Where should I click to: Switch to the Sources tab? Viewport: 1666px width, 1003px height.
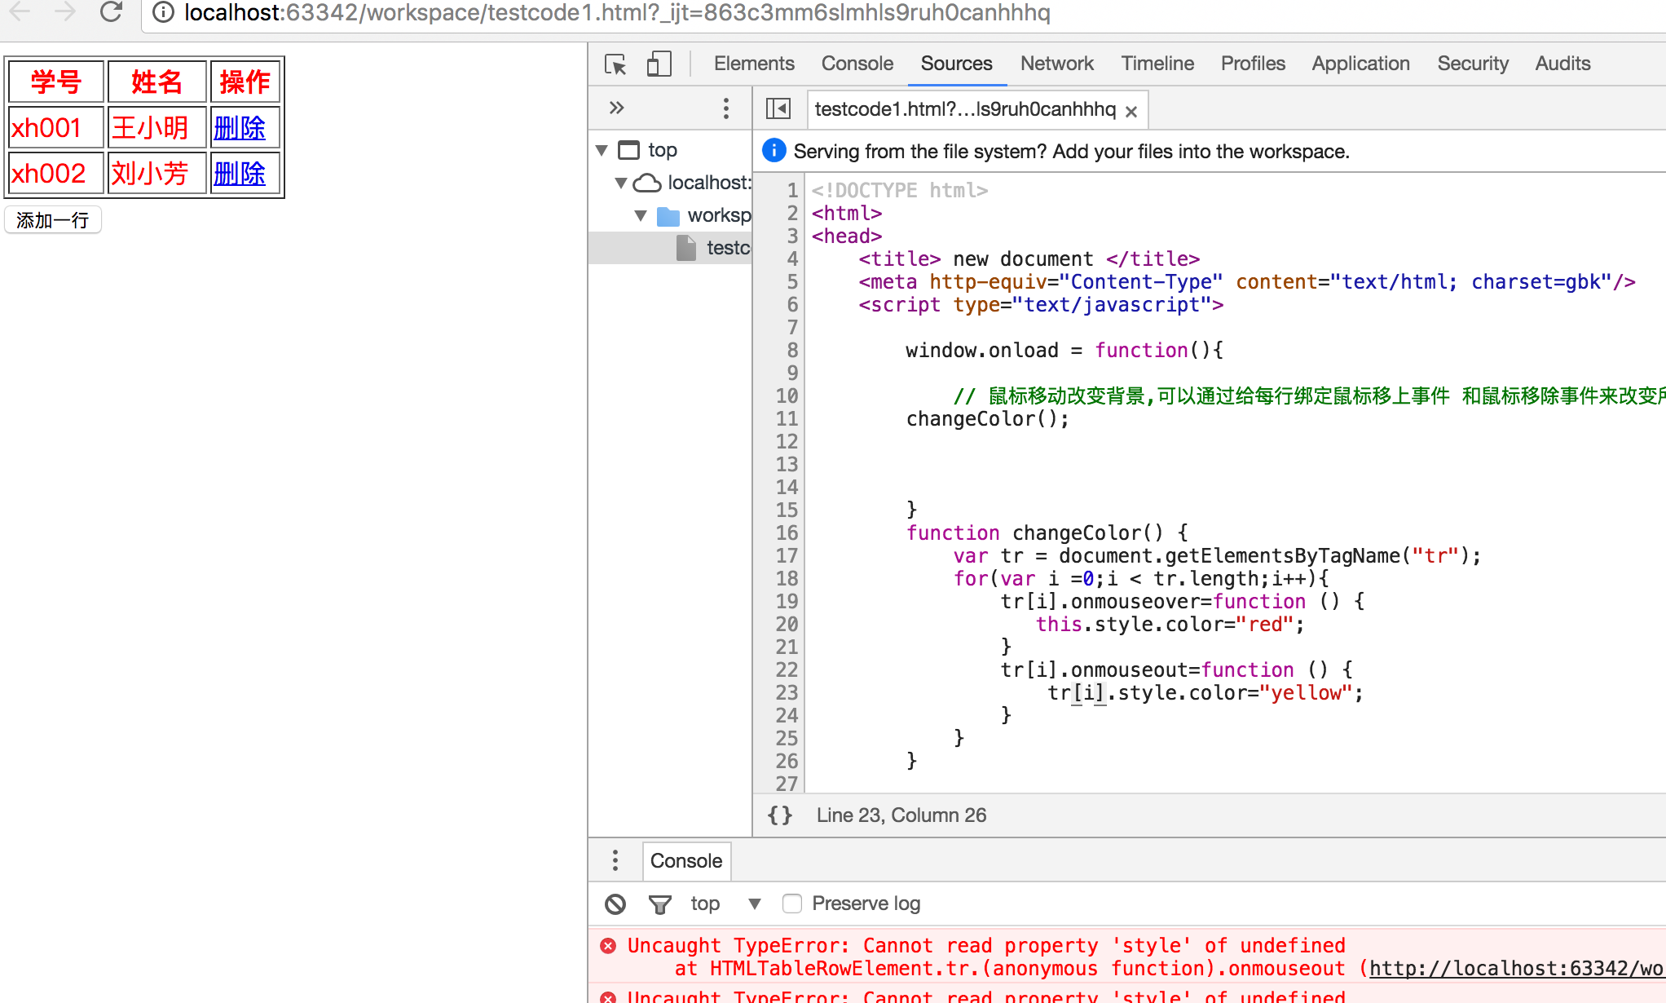[957, 64]
